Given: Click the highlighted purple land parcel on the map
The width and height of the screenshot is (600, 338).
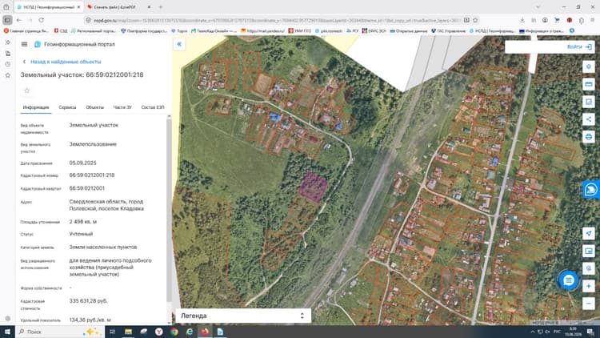Looking at the screenshot, I should click(x=313, y=187).
